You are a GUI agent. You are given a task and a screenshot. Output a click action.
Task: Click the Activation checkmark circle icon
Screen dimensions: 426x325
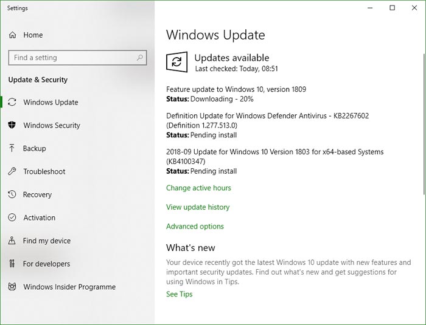[x=12, y=217]
